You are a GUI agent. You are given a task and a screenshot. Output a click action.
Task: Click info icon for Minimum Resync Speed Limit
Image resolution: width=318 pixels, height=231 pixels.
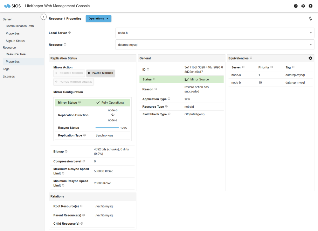(x=63, y=185)
